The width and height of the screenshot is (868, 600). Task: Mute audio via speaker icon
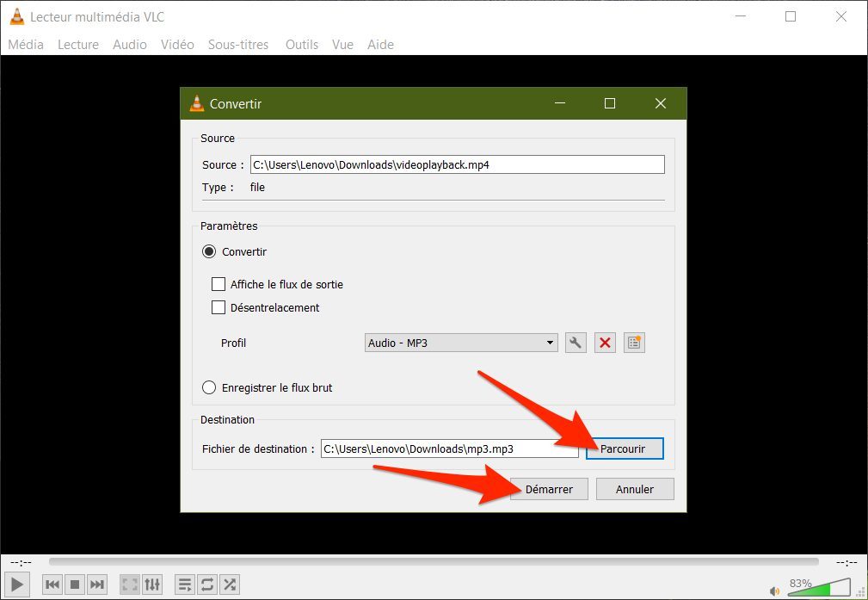tap(775, 591)
